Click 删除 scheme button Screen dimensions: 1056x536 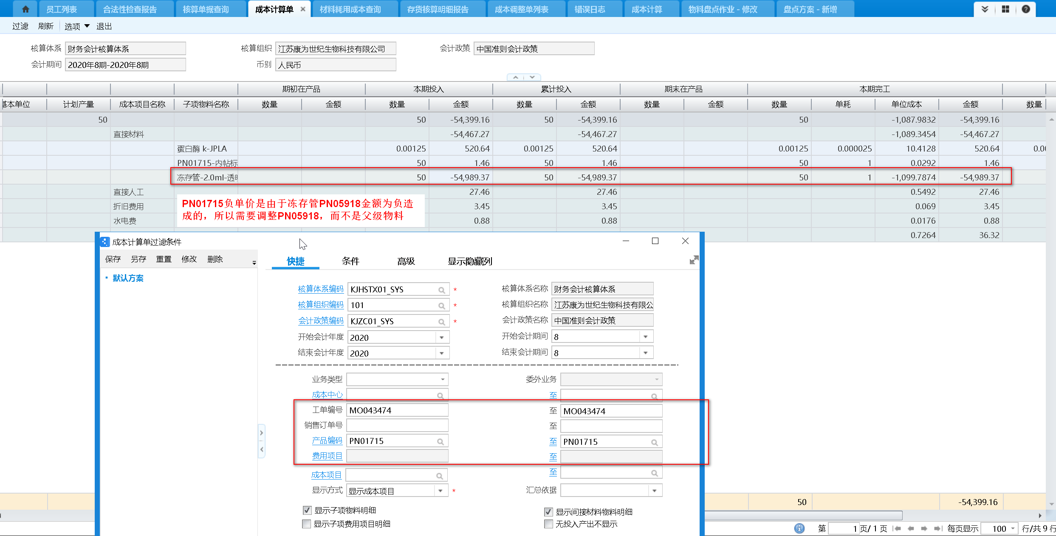click(x=215, y=259)
